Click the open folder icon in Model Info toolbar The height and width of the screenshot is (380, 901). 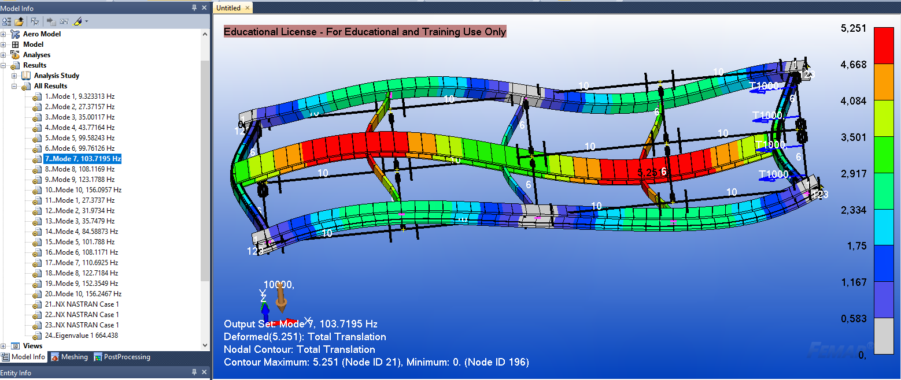click(x=20, y=21)
